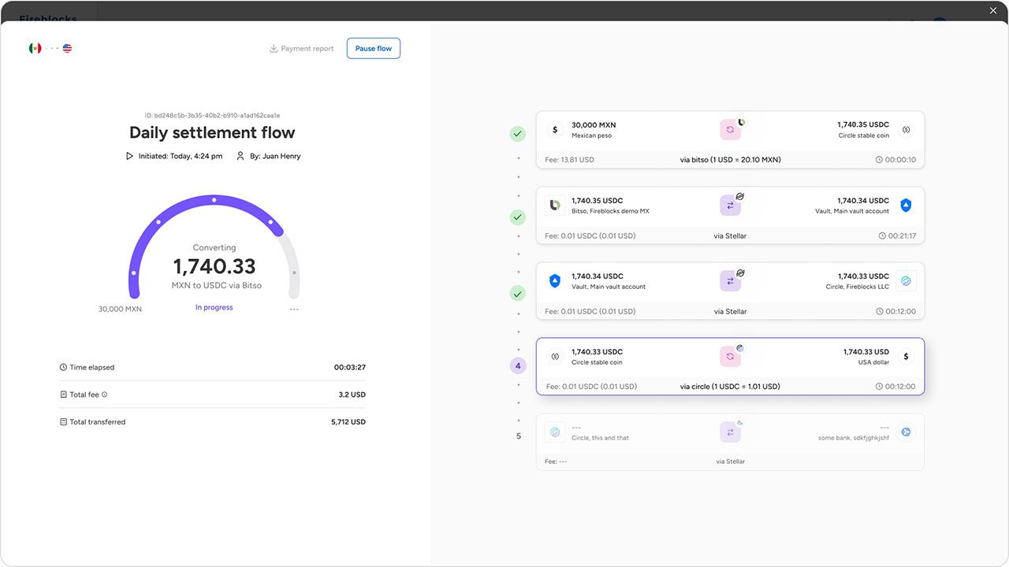Open the pending Circle to some bank card
This screenshot has width=1009, height=567.
click(730, 442)
